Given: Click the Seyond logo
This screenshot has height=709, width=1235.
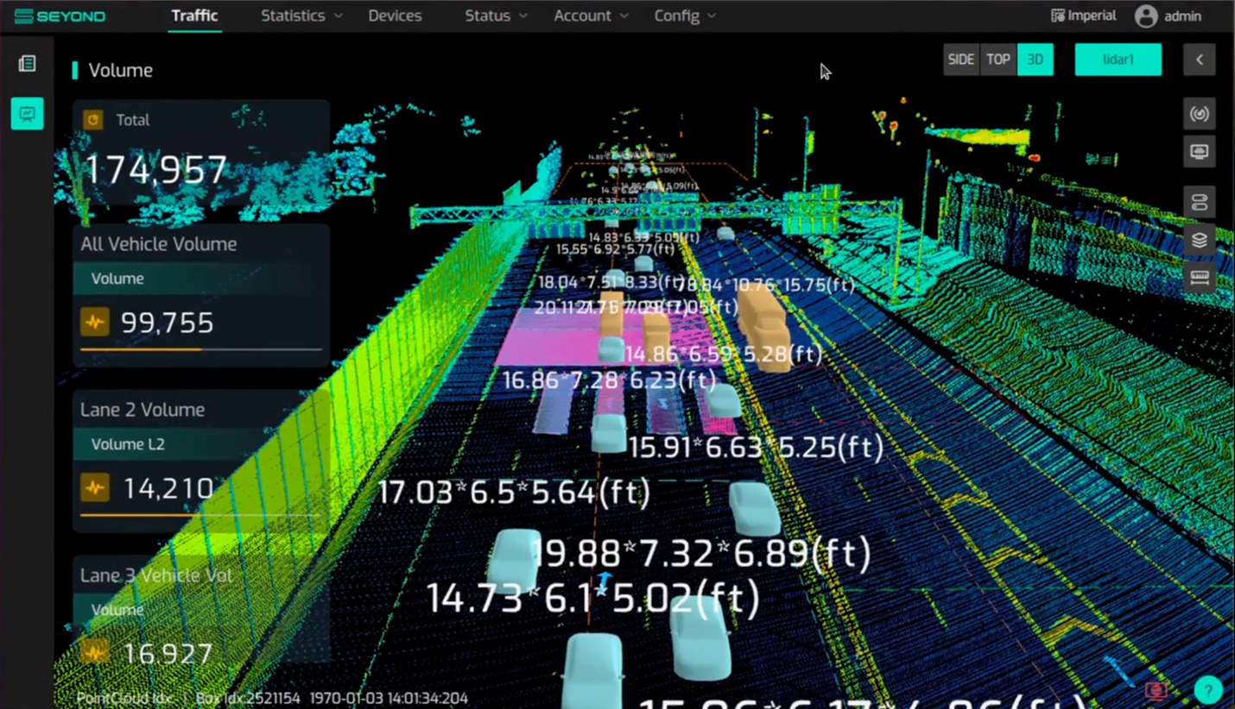Looking at the screenshot, I should pyautogui.click(x=60, y=16).
